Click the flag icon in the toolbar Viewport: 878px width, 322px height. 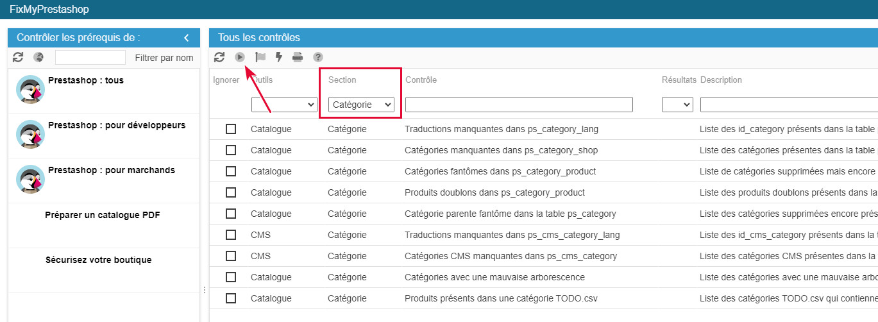tap(260, 57)
